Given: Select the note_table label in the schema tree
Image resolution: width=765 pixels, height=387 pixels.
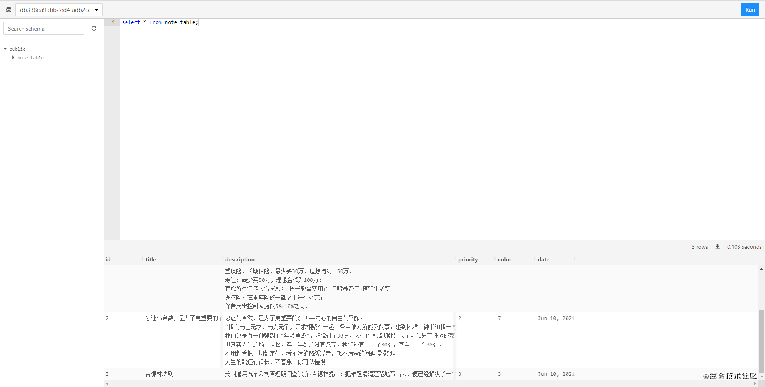Looking at the screenshot, I should point(31,58).
